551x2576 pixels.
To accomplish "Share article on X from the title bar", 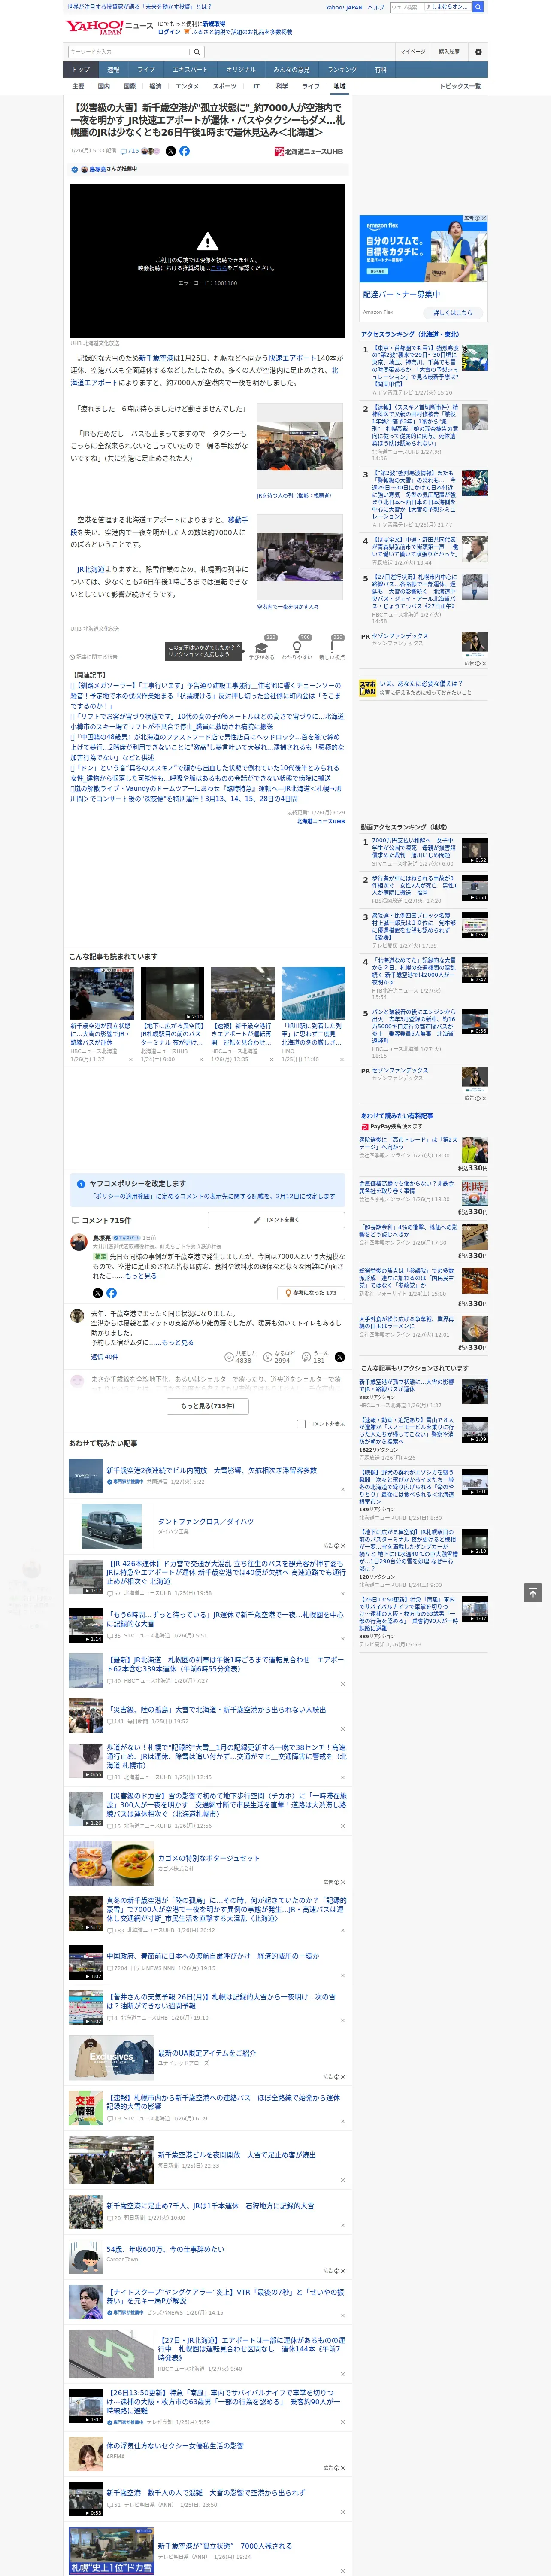I will click(170, 151).
